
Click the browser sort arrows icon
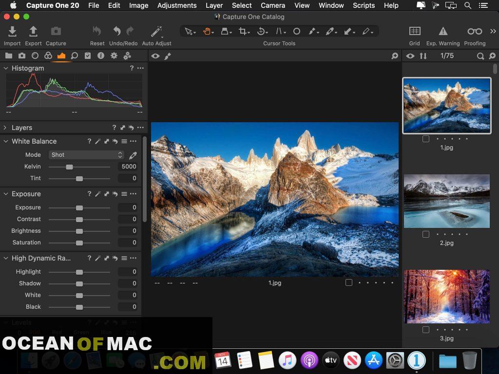423,56
